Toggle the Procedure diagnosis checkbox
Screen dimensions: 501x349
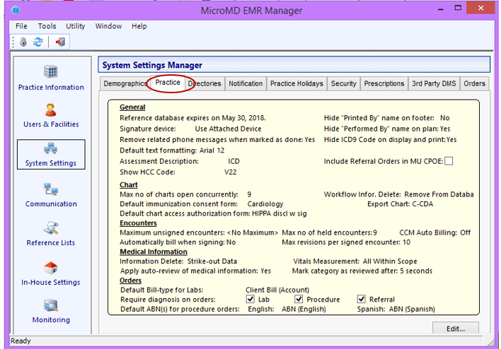[x=299, y=299]
